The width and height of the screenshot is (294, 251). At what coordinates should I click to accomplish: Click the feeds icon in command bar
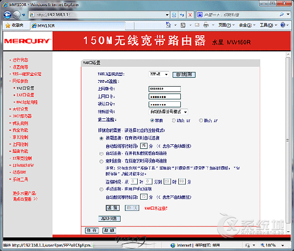(183, 25)
